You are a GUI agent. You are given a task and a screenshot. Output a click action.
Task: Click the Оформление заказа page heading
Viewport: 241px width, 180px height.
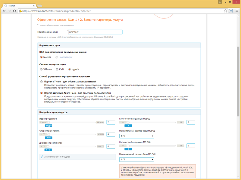coord(80,20)
